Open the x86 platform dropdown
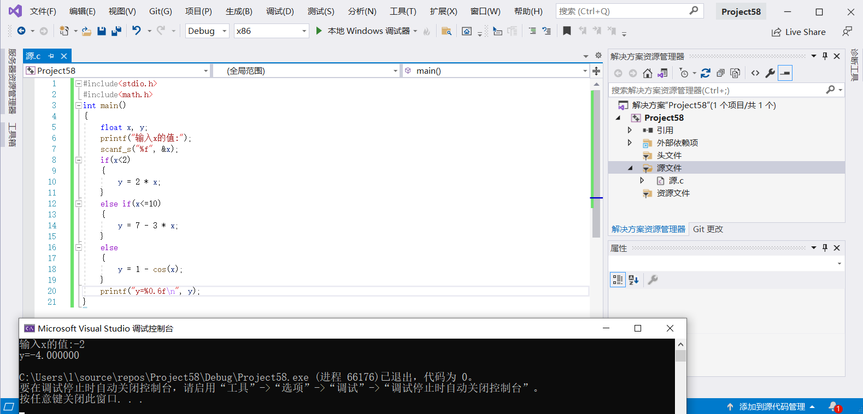This screenshot has height=414, width=863. point(304,31)
